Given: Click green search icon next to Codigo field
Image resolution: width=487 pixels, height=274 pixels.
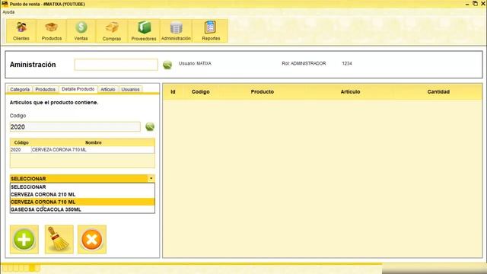Looking at the screenshot, I should 150,126.
